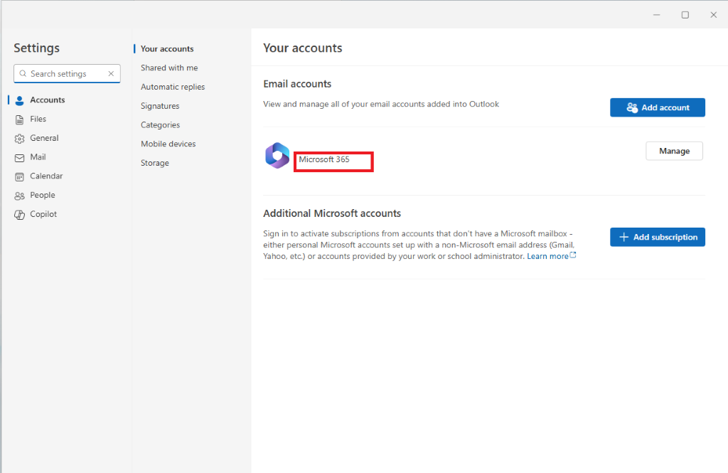
Task: Open Signatures settings page
Action: pos(160,106)
